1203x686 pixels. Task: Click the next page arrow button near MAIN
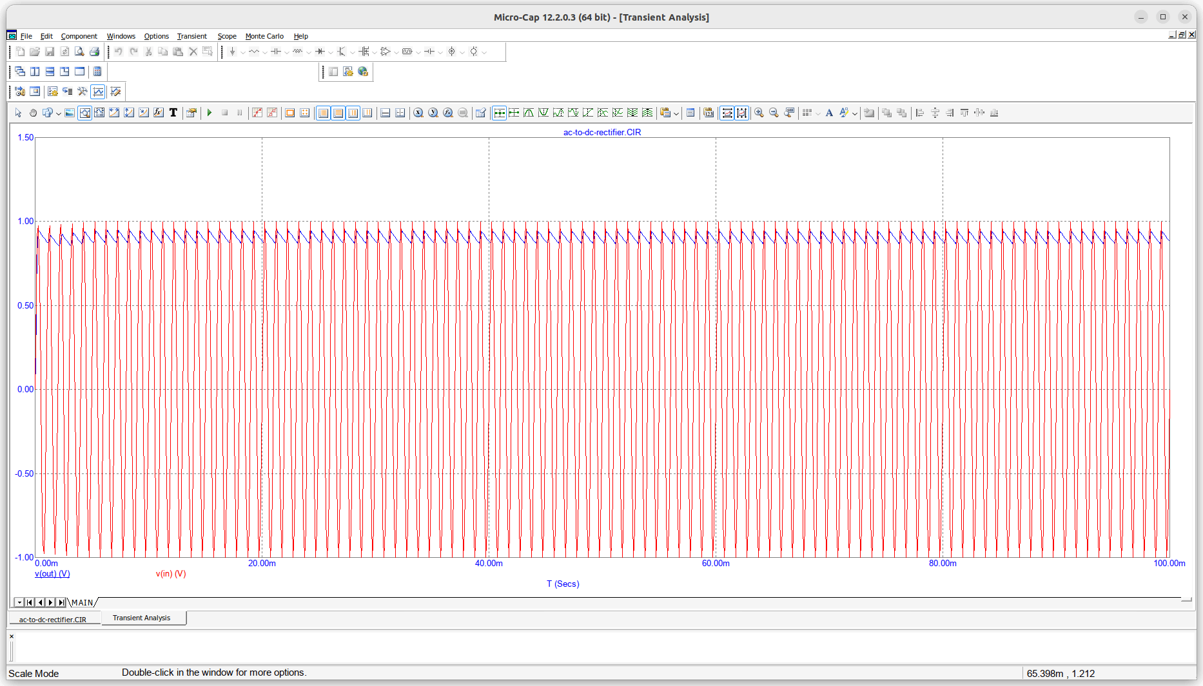coord(51,603)
